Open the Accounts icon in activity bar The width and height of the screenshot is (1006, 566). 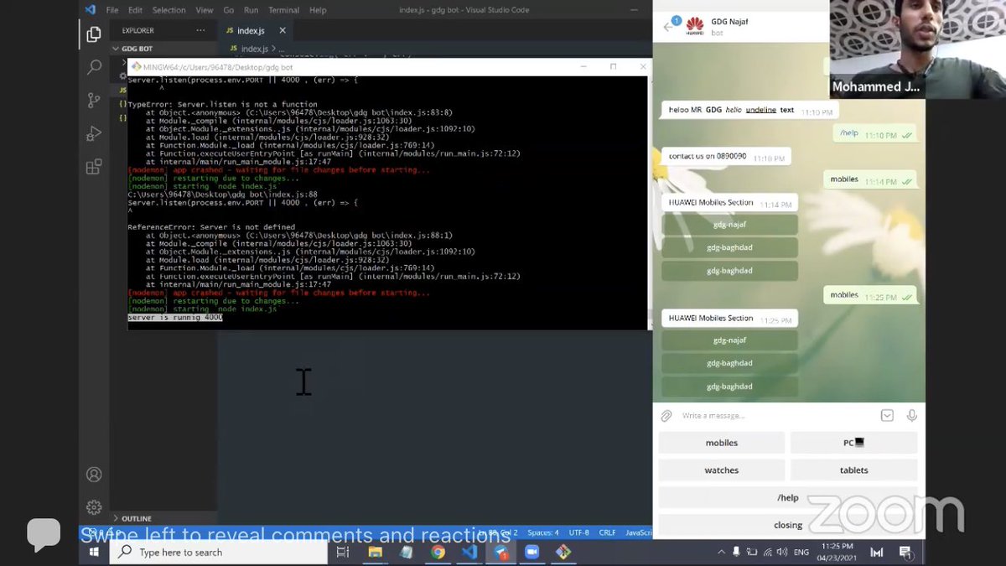click(x=94, y=475)
